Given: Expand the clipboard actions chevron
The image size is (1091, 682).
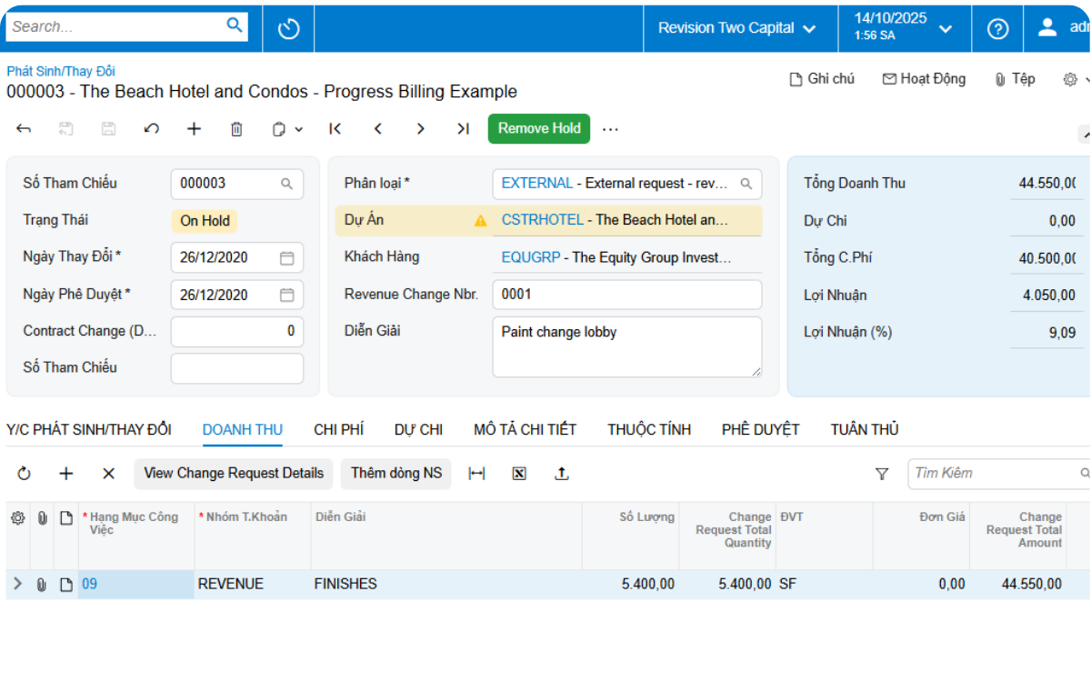Looking at the screenshot, I should tap(297, 128).
